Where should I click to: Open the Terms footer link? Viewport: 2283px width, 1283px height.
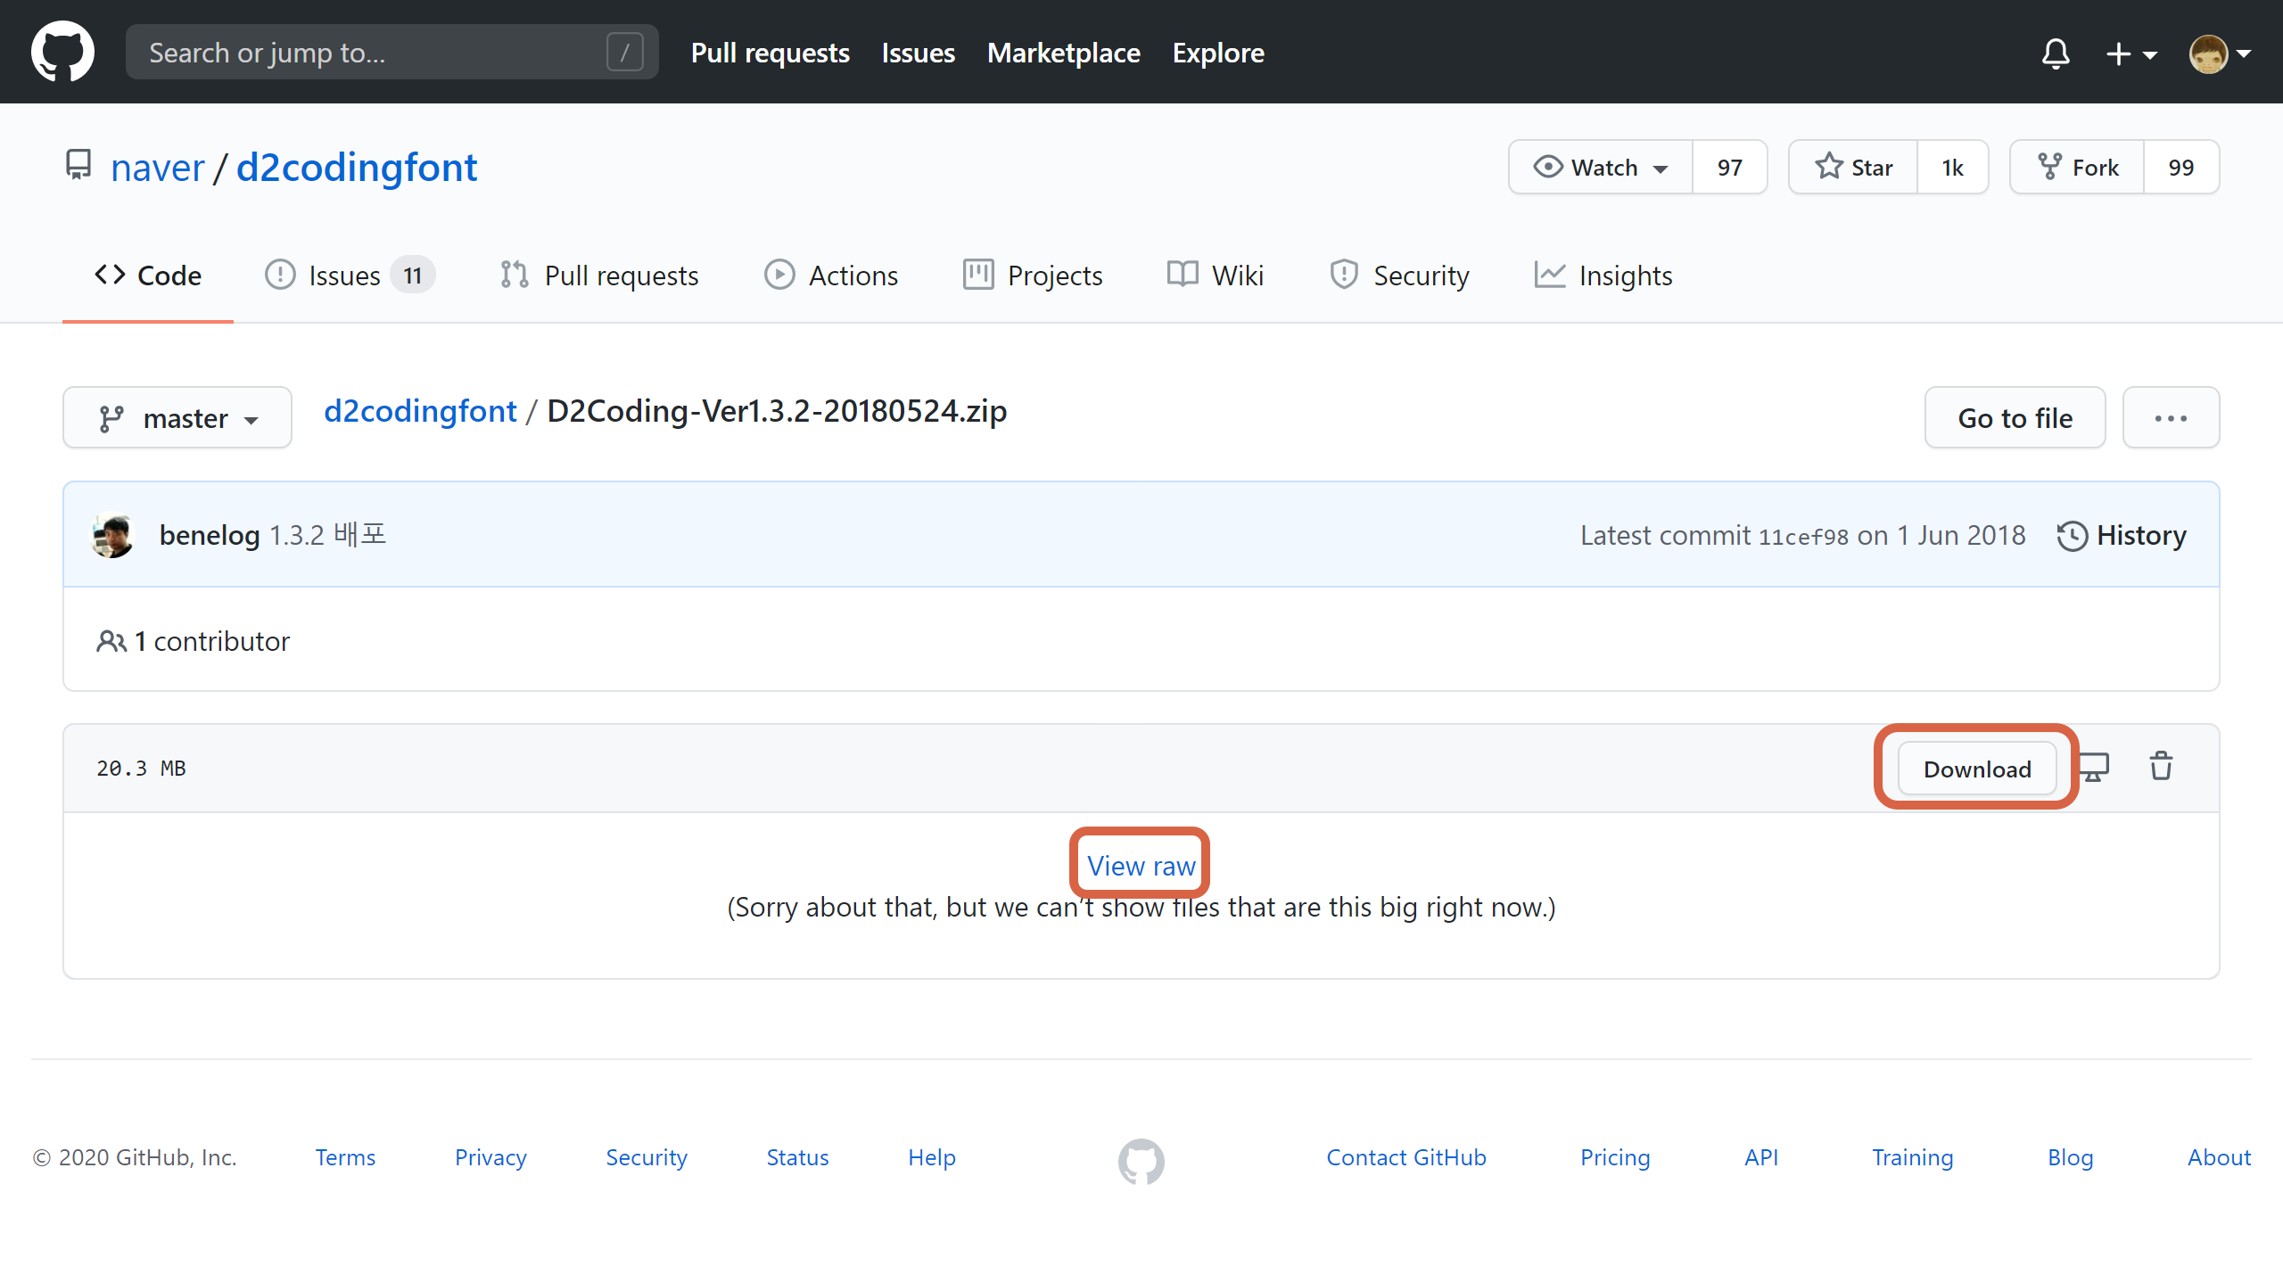tap(345, 1157)
